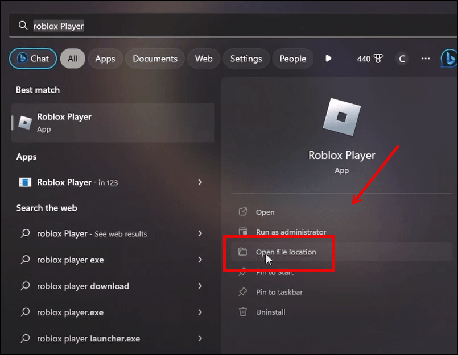Click the Pin to taskbar pin icon
Viewport: 458px width, 355px height.
coord(243,292)
